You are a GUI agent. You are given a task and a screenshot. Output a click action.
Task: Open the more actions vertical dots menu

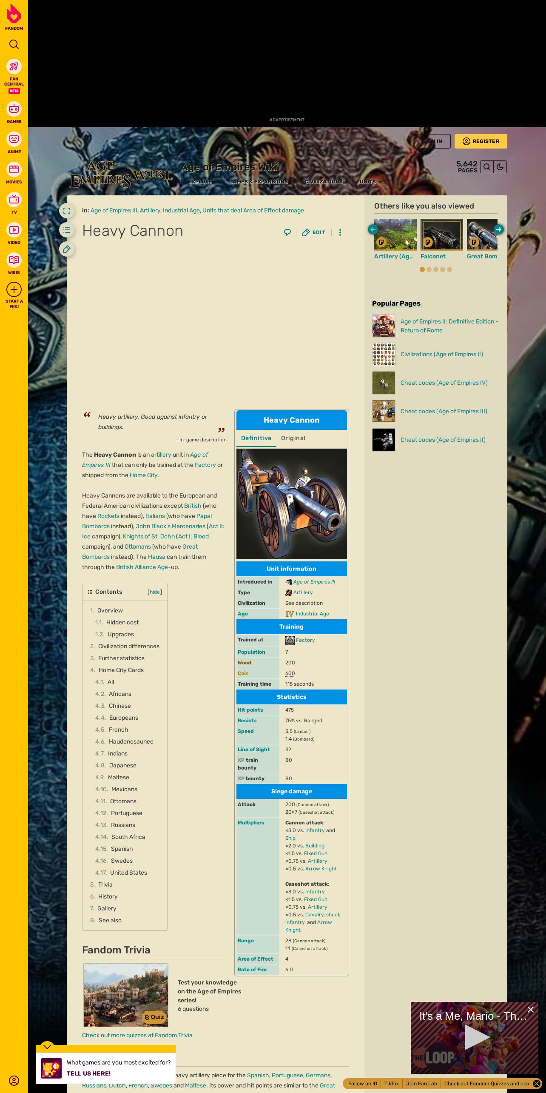pos(340,232)
